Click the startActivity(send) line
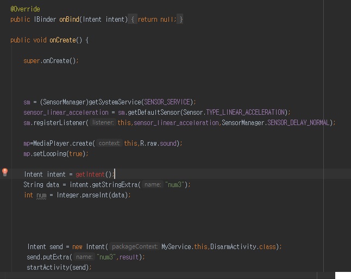351x279 pixels. coord(59,268)
